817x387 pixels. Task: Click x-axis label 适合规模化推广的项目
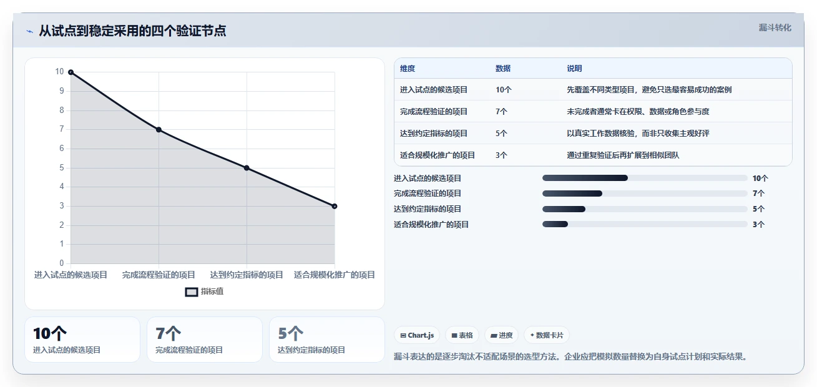[335, 275]
